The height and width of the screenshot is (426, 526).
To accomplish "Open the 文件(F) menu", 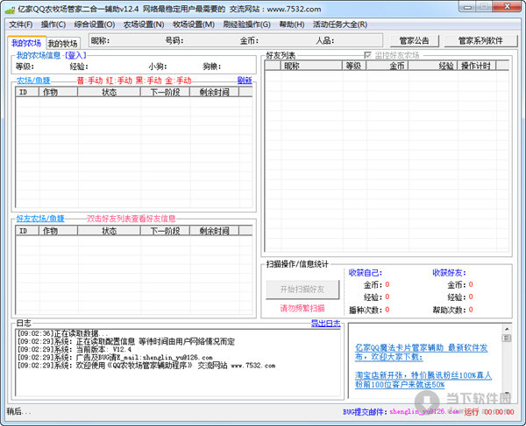I will (20, 24).
